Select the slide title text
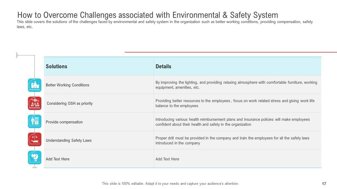 click(147, 15)
